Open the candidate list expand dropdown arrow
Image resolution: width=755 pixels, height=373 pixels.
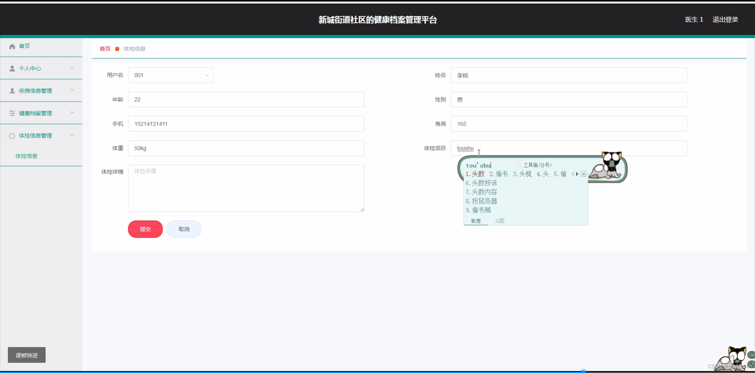584,174
